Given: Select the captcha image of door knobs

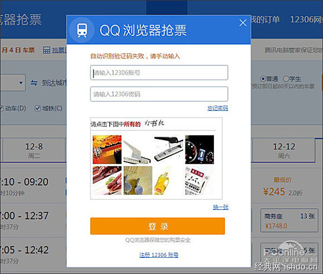Looking at the screenshot, I should point(138,180).
